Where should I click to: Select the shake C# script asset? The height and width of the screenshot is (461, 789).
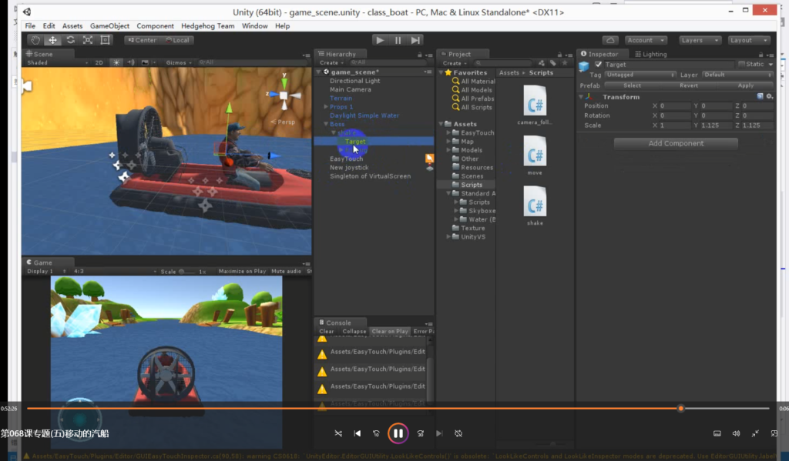click(x=535, y=205)
